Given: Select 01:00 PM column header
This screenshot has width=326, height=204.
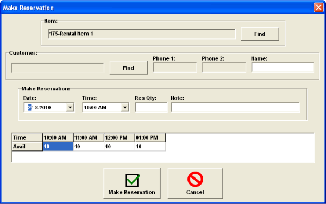Looking at the screenshot, I should [150, 138].
